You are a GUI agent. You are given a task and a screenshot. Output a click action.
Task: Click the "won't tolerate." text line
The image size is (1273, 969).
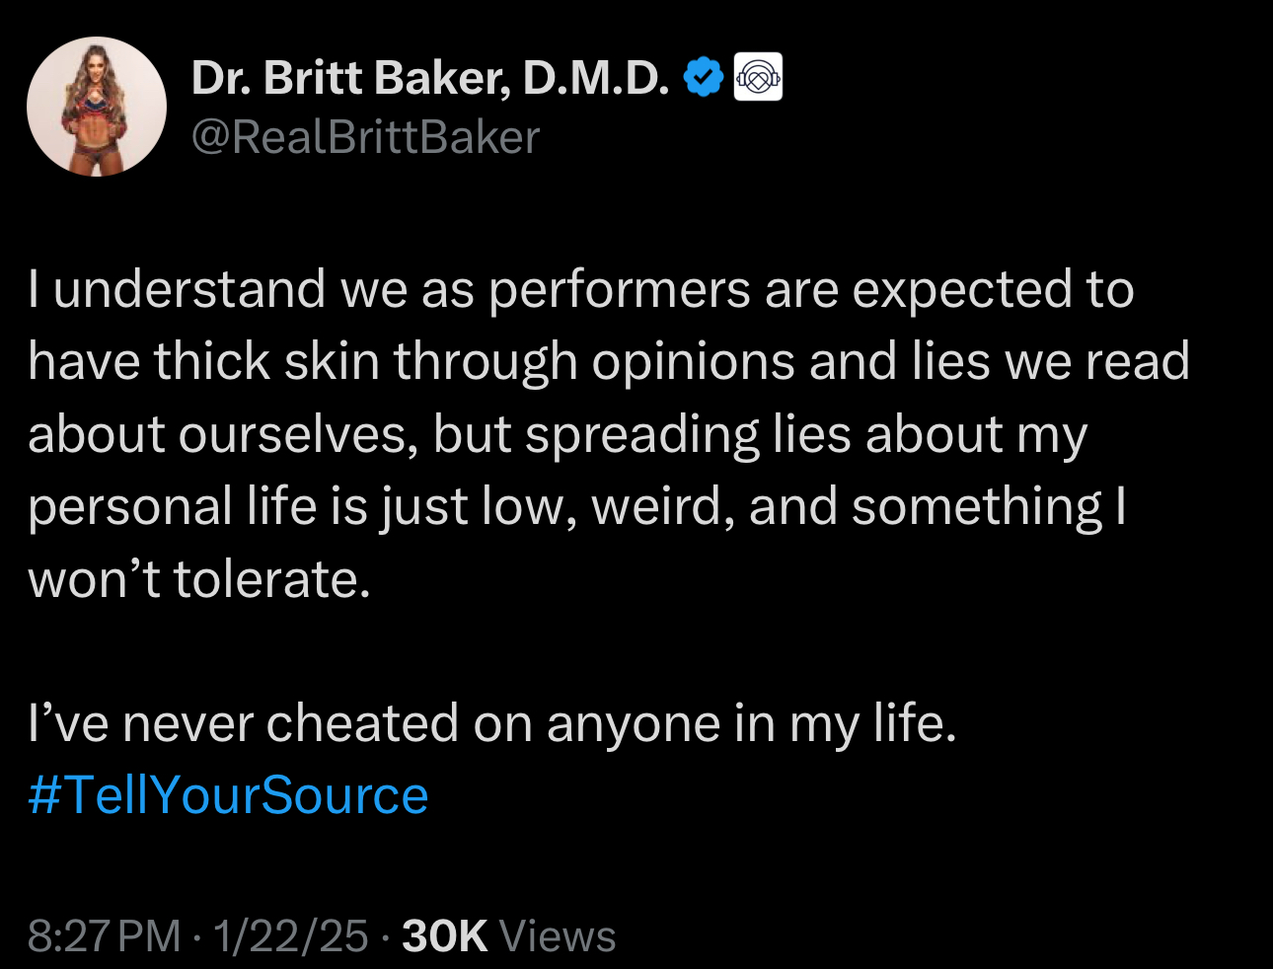coord(199,578)
